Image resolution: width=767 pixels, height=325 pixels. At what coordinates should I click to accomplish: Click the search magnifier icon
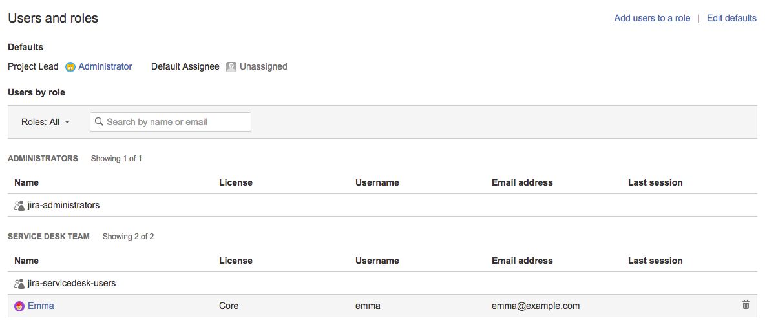(x=100, y=121)
